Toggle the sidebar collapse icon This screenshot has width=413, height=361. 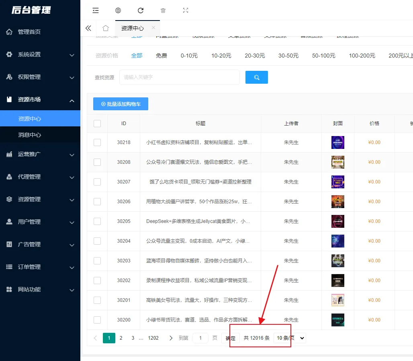(95, 10)
